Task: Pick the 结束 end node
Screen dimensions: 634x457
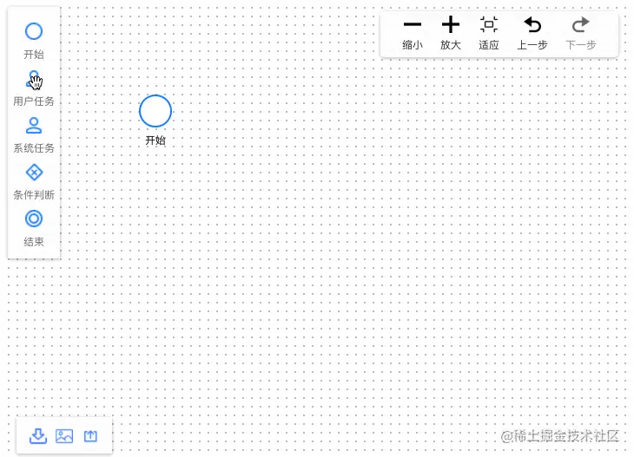Action: coord(34,219)
